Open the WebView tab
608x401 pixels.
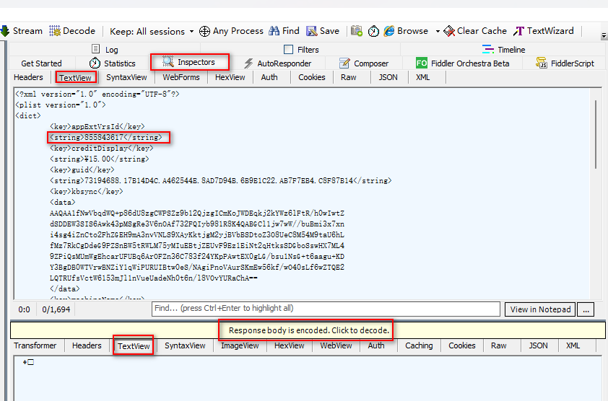click(336, 345)
